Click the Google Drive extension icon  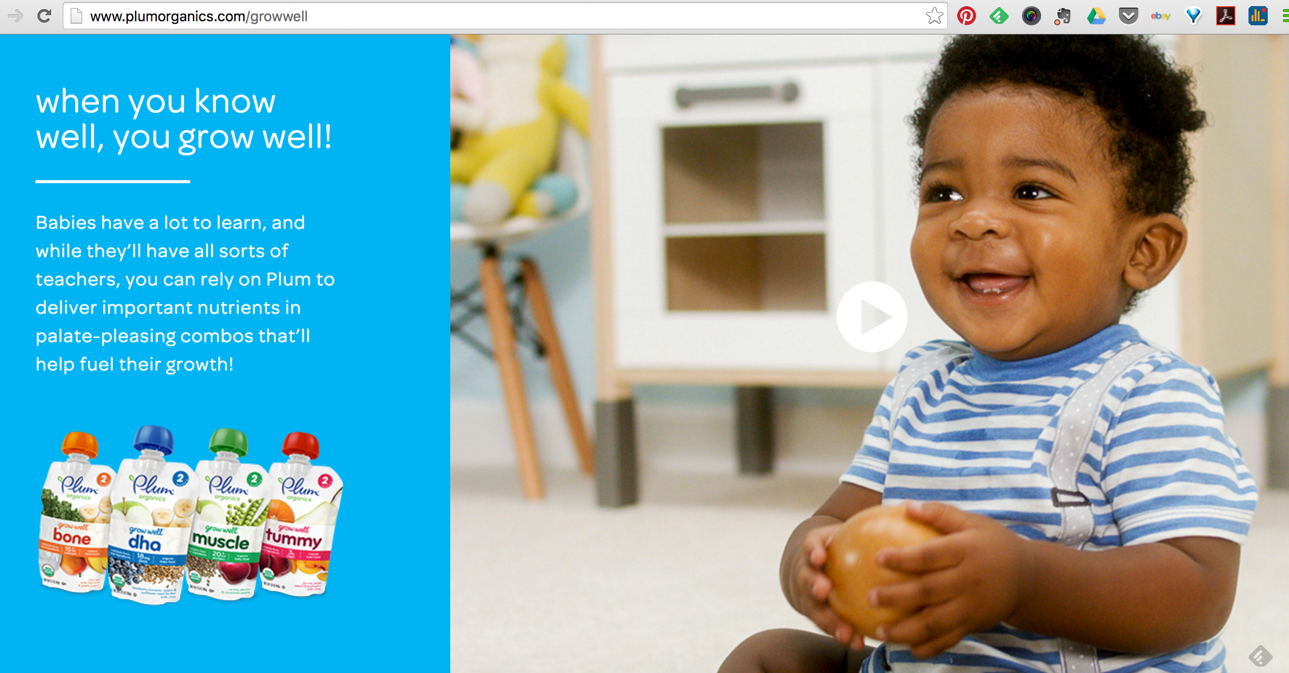(x=1096, y=16)
